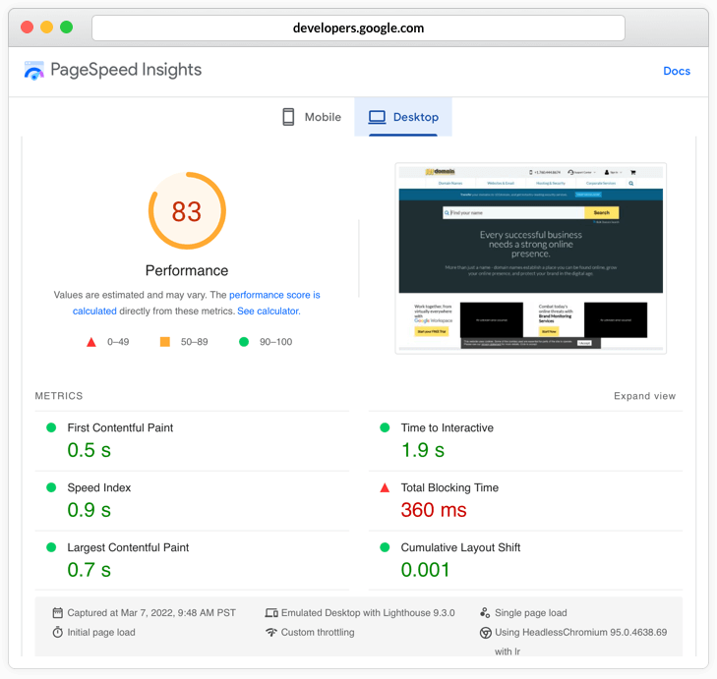Click the Total Blocking Time label
Screen dimensions: 717x679
(x=449, y=487)
